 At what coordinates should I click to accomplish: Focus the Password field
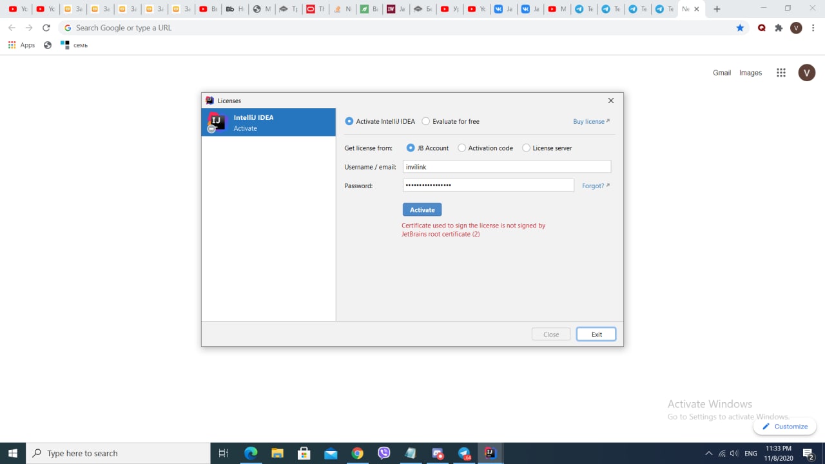[x=488, y=186]
